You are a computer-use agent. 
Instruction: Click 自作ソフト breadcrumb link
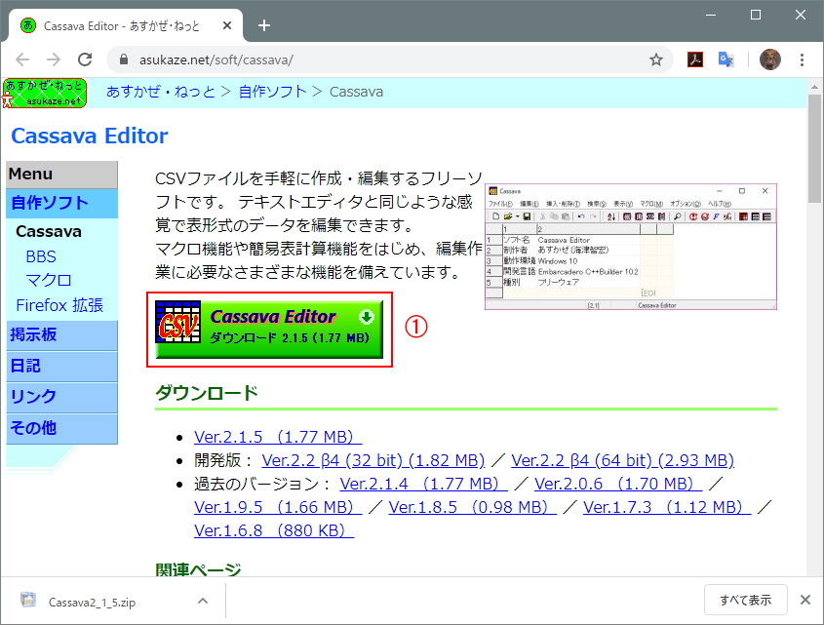tap(272, 92)
